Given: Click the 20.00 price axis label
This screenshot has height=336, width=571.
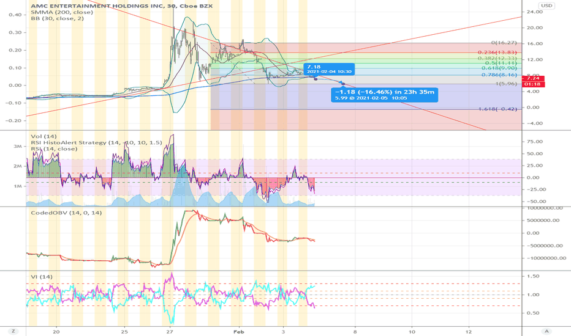Looking at the screenshot, I should [x=534, y=27].
